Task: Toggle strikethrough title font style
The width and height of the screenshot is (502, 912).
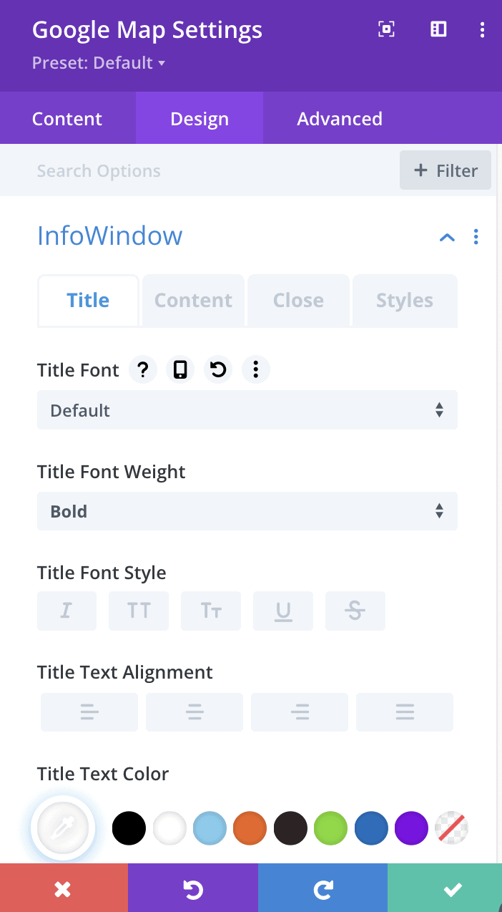Action: (x=355, y=611)
